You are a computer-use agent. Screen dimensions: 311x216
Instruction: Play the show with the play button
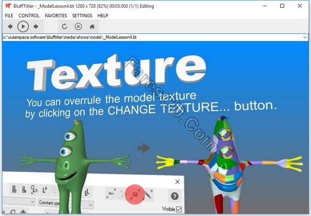click(x=23, y=26)
